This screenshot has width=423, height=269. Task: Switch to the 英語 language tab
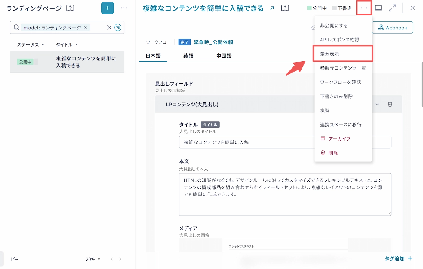coord(188,56)
